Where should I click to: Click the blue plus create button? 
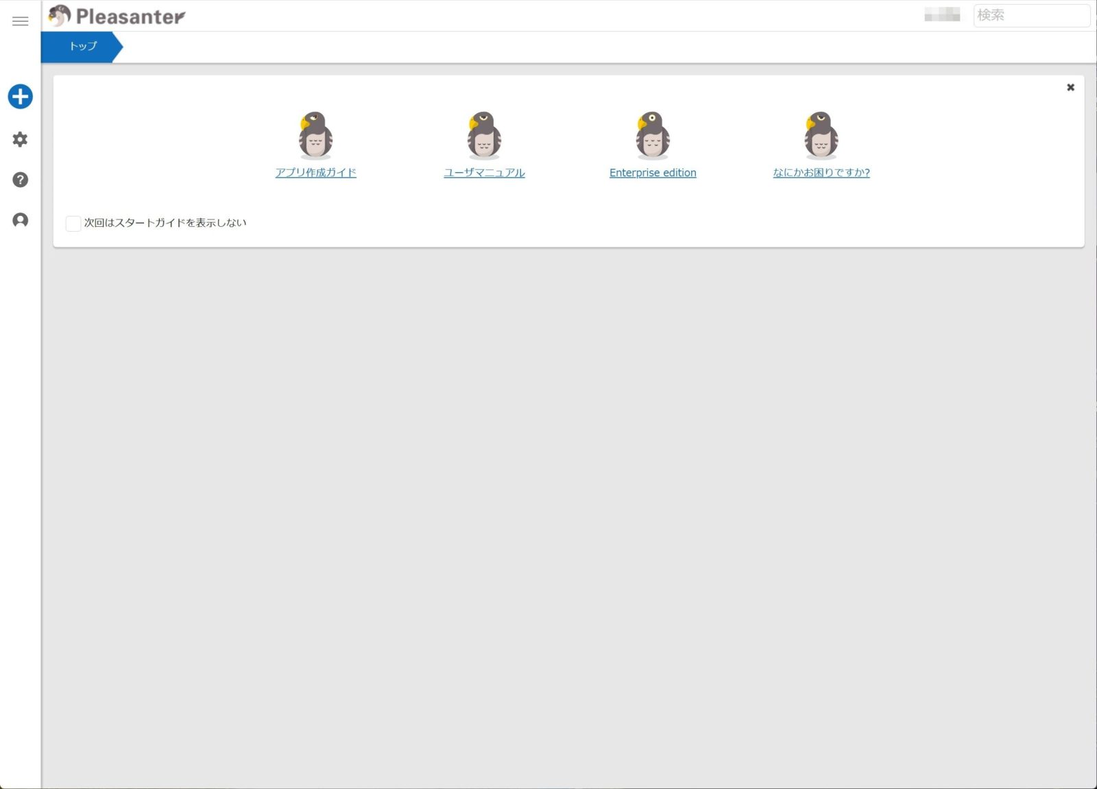(x=21, y=97)
